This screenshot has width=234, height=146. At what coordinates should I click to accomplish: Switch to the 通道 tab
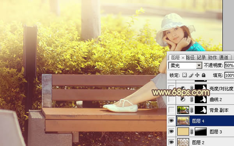224,57
